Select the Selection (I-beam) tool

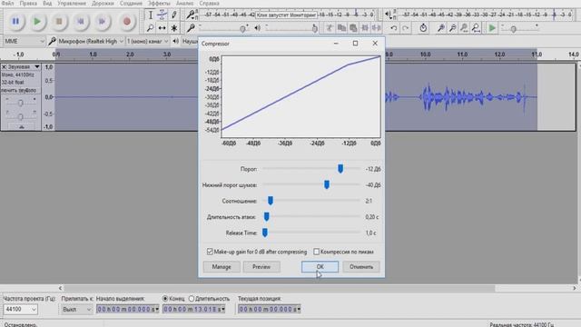[x=150, y=15]
